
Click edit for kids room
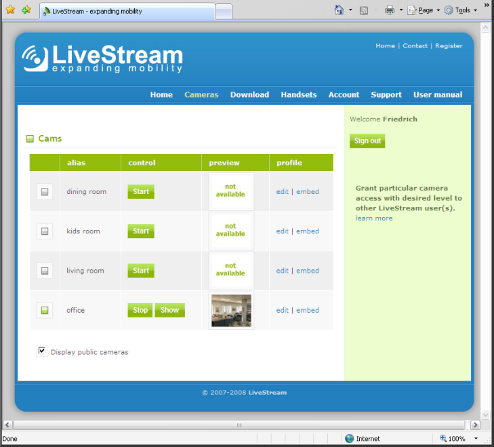(x=283, y=231)
